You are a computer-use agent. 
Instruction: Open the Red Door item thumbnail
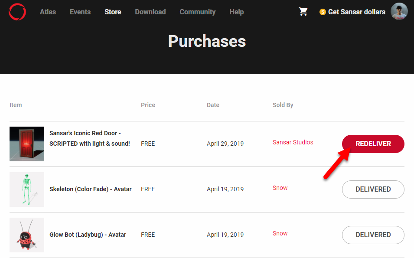click(x=27, y=144)
